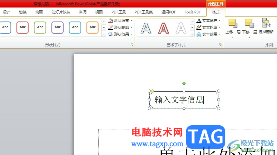Click the 形状填充 paint bucket icon

tap(111, 21)
